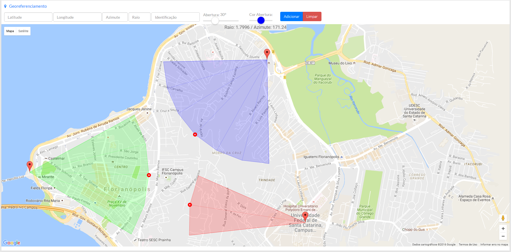Click the Florianópolis city label
The width and height of the screenshot is (511, 252).
coord(127,189)
